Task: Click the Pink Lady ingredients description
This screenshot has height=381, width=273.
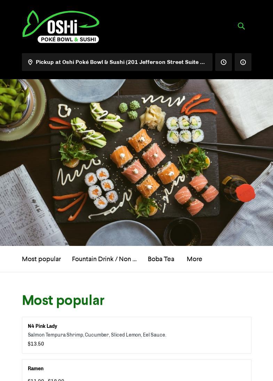Action: pyautogui.click(x=97, y=335)
